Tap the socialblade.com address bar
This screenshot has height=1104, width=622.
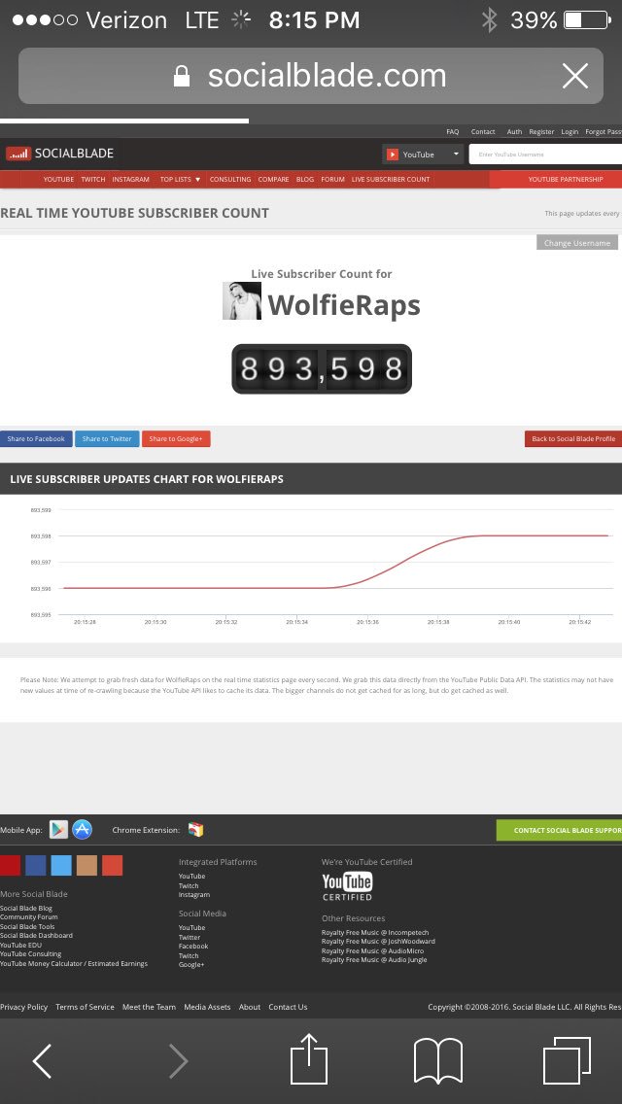(x=311, y=76)
